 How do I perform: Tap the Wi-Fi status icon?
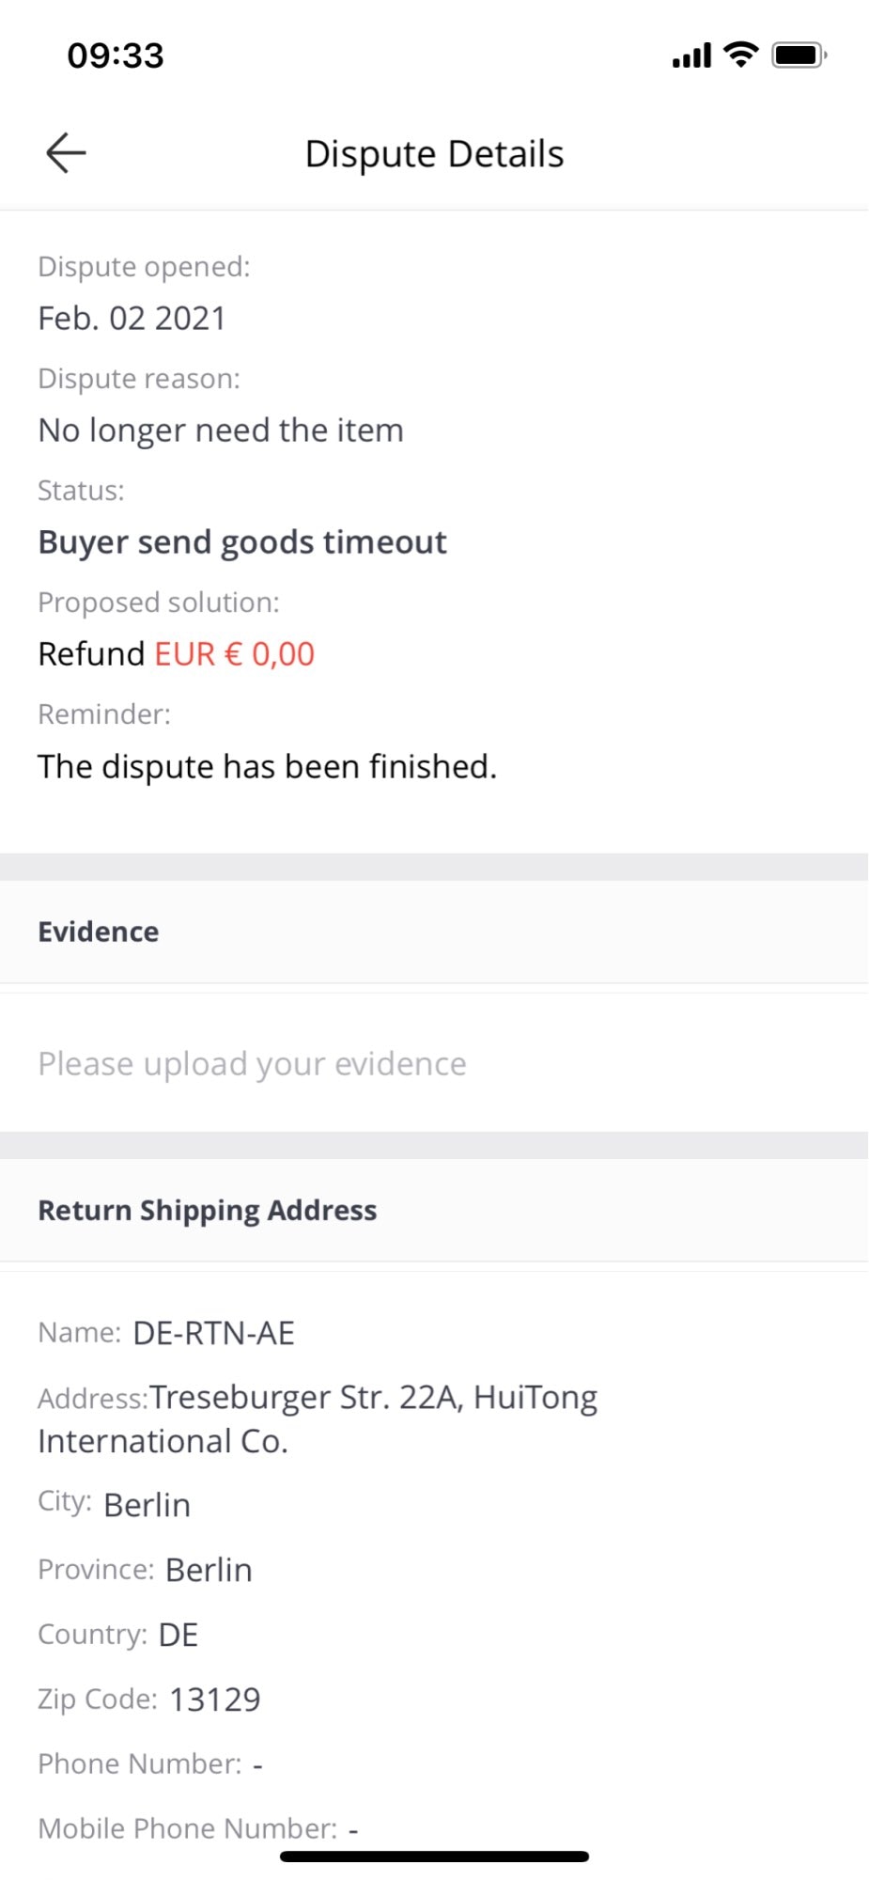741,55
